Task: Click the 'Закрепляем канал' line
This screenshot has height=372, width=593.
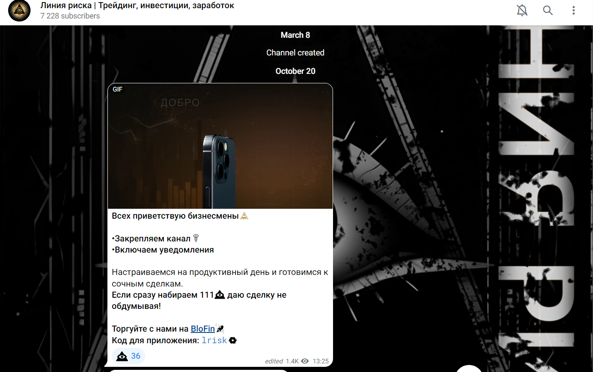Action: coord(152,239)
